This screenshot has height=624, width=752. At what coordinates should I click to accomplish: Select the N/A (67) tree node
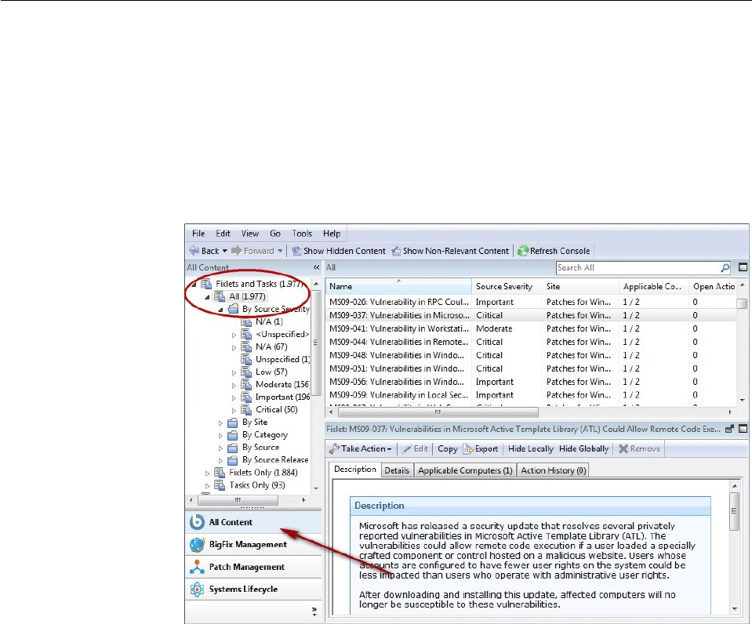[271, 346]
